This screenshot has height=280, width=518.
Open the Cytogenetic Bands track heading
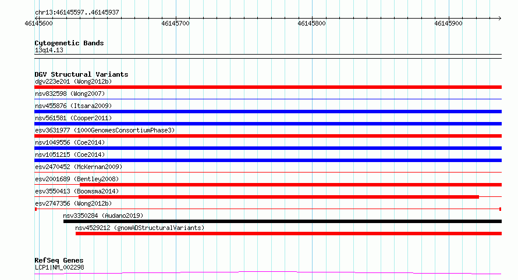pos(69,43)
